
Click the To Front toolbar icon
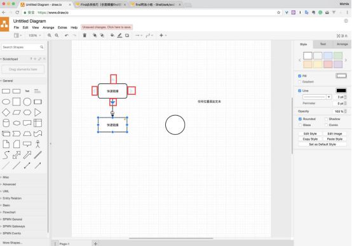click(x=95, y=35)
